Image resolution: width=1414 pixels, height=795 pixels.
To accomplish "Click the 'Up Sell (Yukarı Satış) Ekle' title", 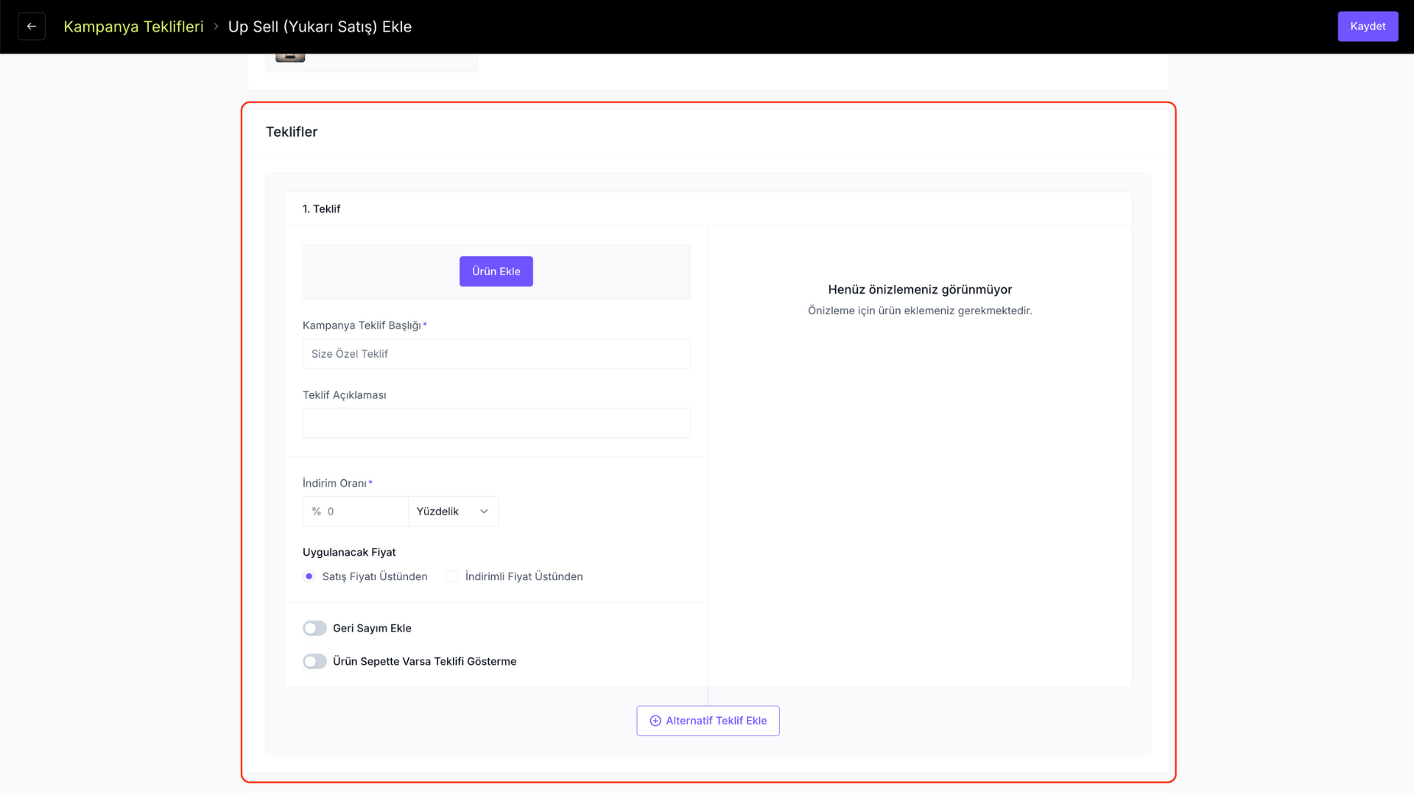I will coord(320,26).
